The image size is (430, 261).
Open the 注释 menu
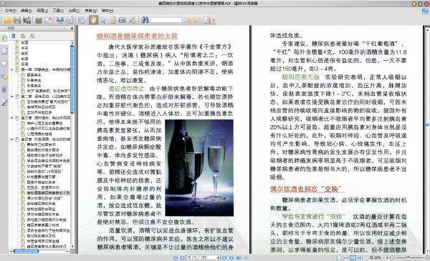(74, 11)
